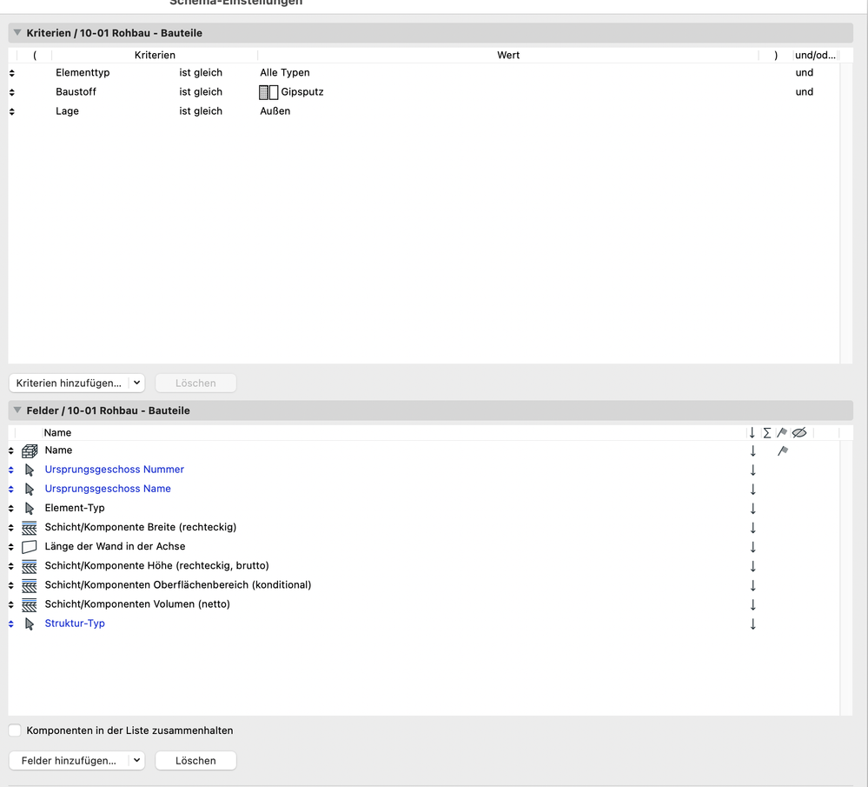The image size is (868, 787).
Task: Click the Kriterien column header
Action: click(155, 55)
